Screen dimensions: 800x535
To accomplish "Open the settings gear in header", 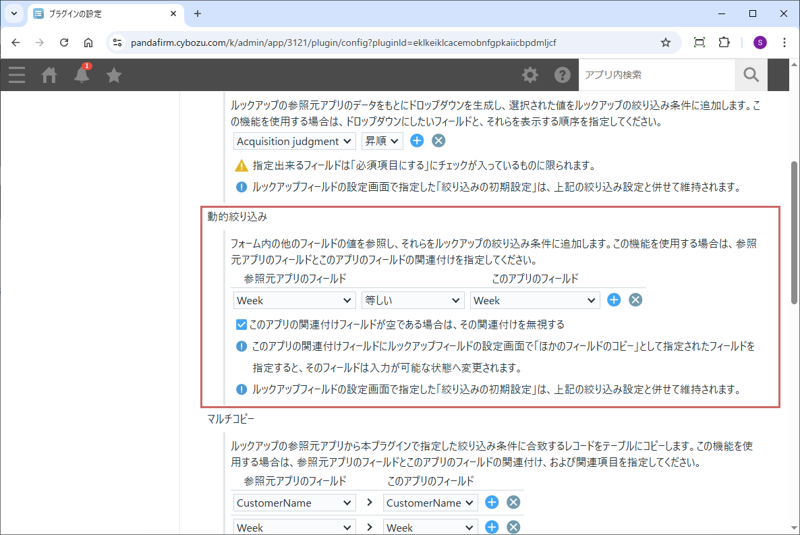I will point(530,75).
